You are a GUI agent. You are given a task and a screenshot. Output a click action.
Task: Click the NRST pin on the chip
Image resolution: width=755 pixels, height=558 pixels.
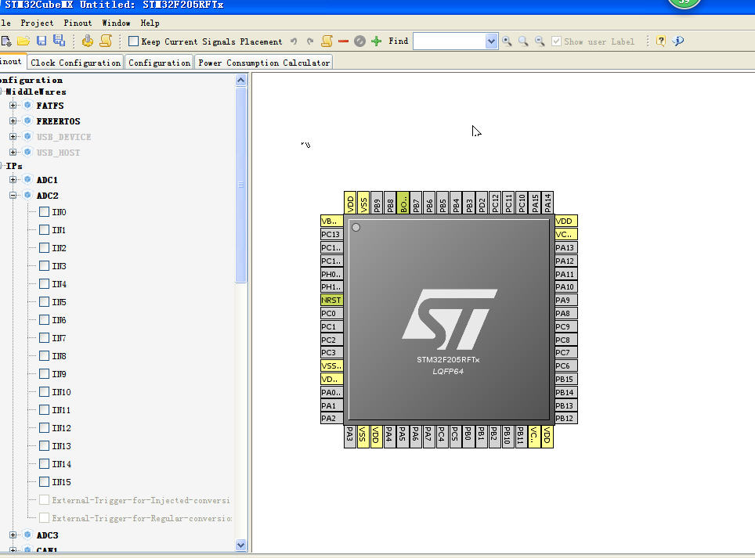[x=332, y=301]
